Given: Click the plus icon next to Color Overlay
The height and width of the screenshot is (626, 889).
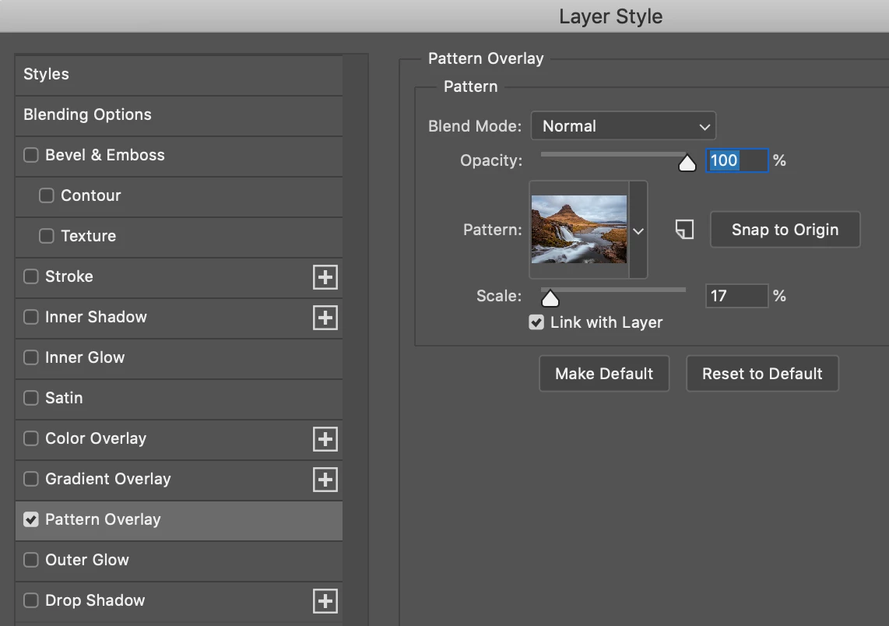Looking at the screenshot, I should coord(325,439).
